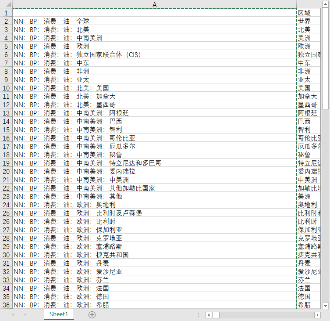Select the 区域 header cell
The width and height of the screenshot is (330, 321).
tap(309, 13)
